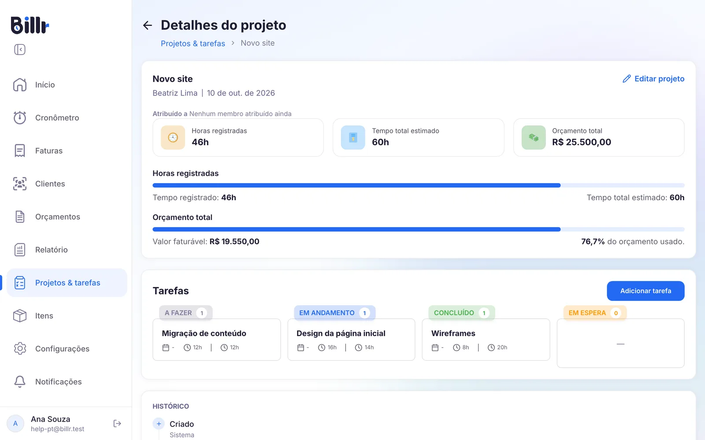Click the Ana Souza avatar
Viewport: 705px width, 440px height.
click(x=15, y=423)
